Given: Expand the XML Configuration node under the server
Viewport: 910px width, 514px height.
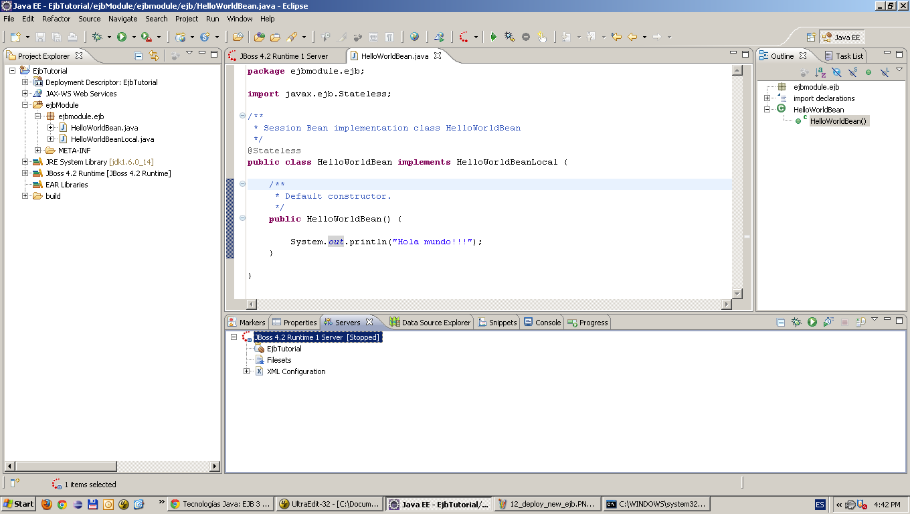Looking at the screenshot, I should [246, 371].
